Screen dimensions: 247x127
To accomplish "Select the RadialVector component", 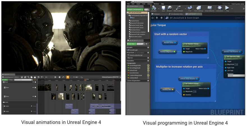I will click(x=134, y=21).
